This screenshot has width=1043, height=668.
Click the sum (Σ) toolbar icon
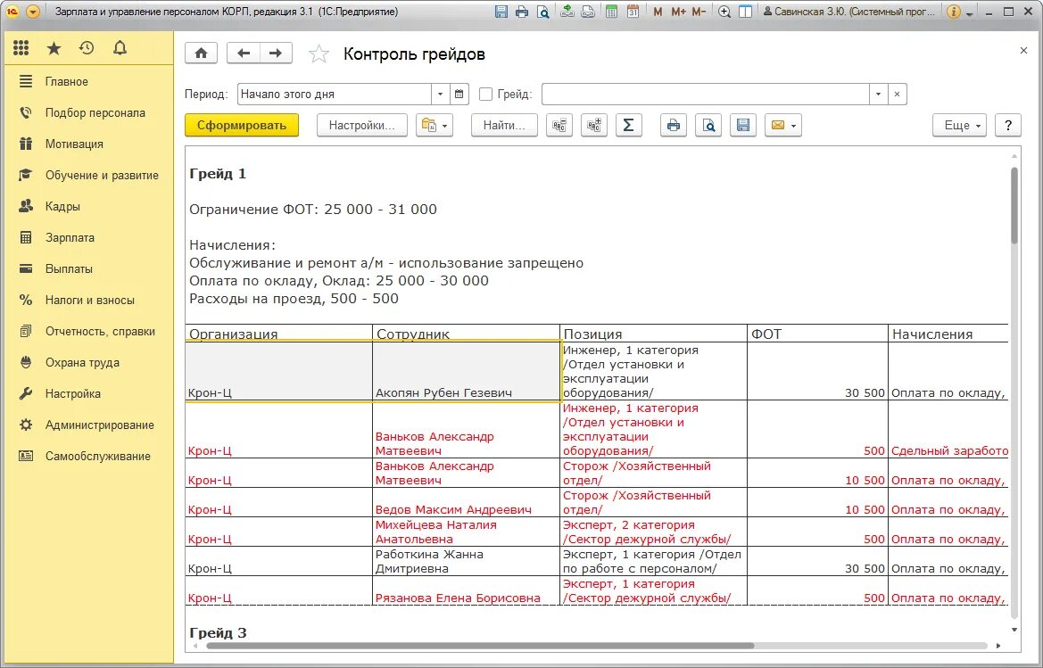click(628, 125)
